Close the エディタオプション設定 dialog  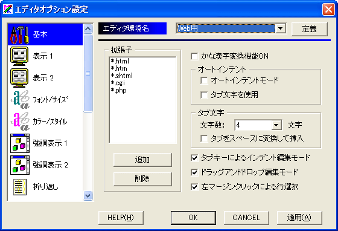coord(328,10)
